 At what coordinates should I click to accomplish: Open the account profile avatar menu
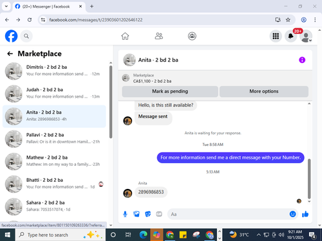coord(306,36)
